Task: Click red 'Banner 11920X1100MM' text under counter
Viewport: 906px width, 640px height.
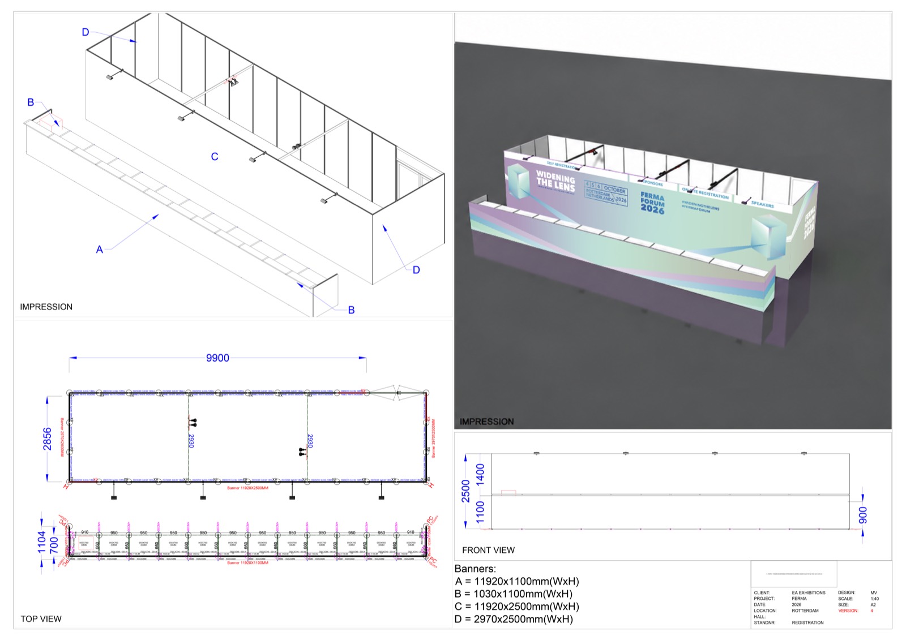Action: tap(248, 563)
